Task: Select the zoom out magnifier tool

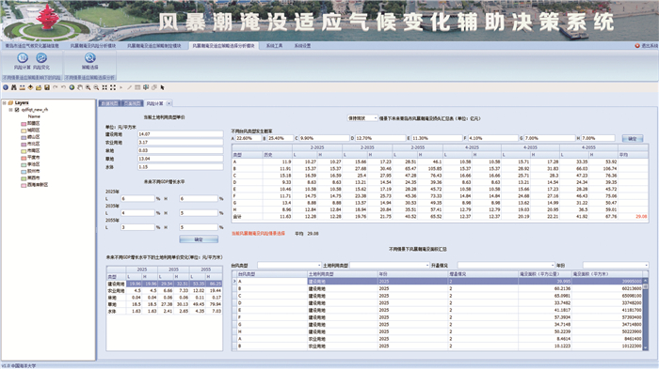Action: click(96, 87)
